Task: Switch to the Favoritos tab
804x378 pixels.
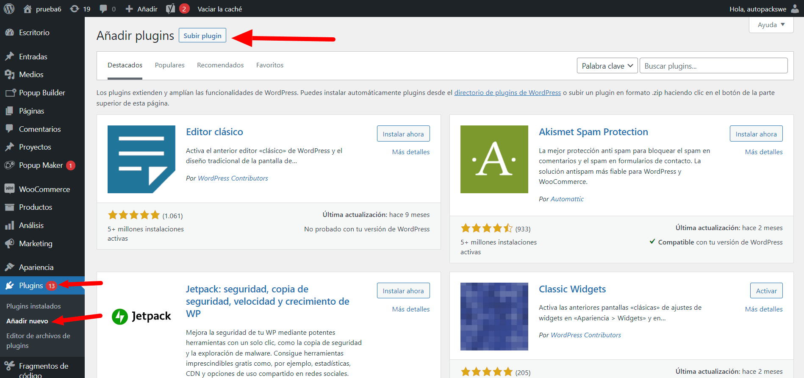Action: pos(270,65)
